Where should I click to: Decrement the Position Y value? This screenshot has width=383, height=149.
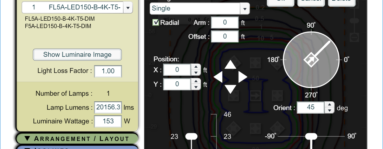pos(196,87)
